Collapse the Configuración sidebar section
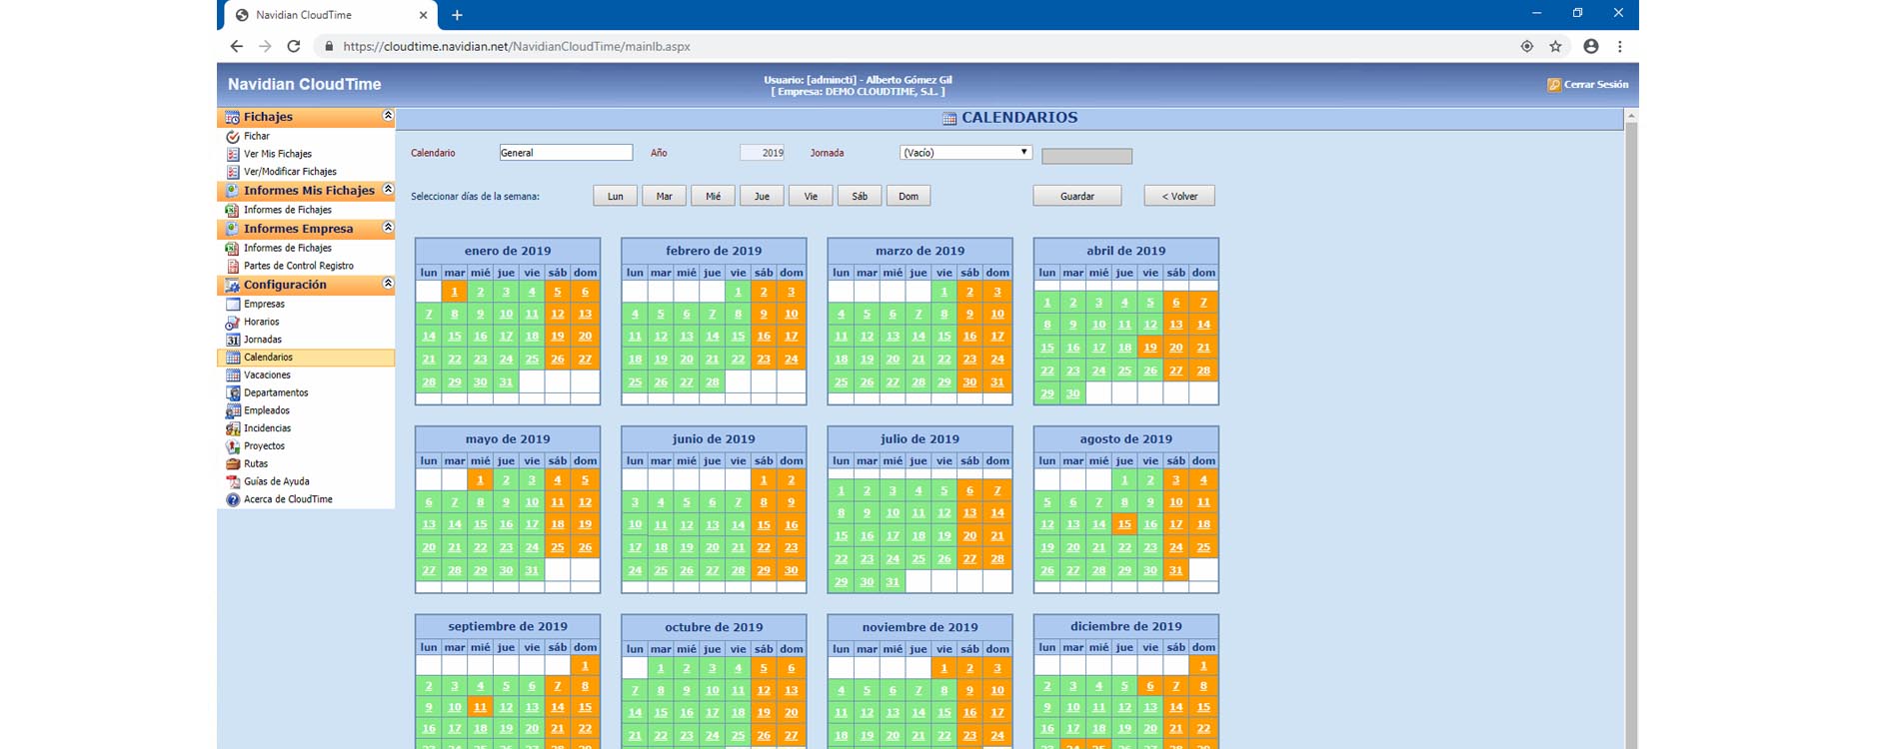Screen dimensions: 1899x749 (x=388, y=285)
